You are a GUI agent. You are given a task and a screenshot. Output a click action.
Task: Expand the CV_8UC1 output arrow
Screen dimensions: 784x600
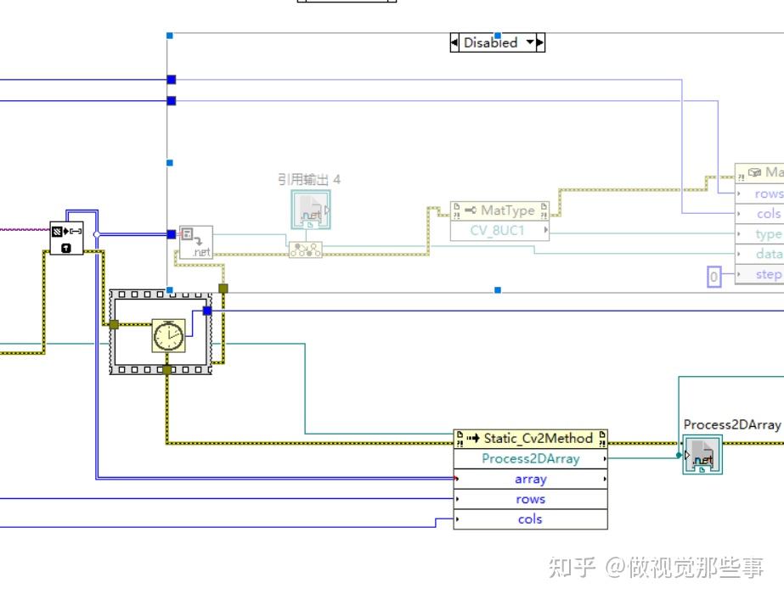[x=544, y=230]
